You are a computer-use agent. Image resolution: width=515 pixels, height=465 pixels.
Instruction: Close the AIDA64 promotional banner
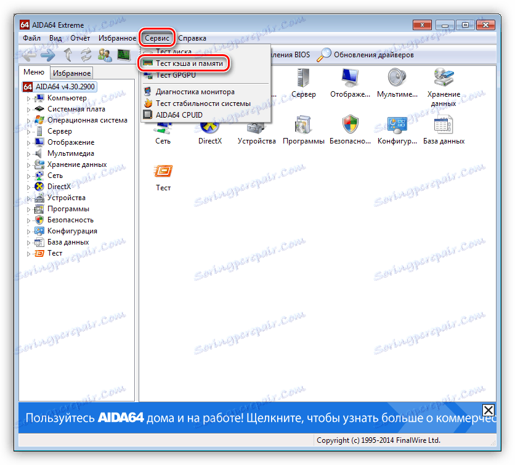click(x=489, y=410)
